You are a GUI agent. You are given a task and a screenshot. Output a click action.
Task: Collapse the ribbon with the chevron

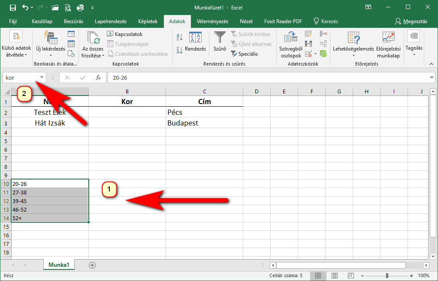432,64
